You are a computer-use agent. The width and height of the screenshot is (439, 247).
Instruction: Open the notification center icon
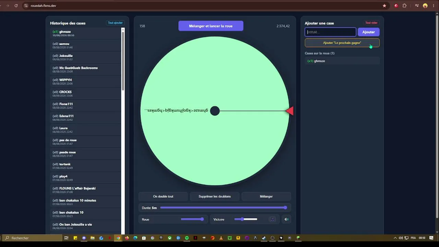431,238
